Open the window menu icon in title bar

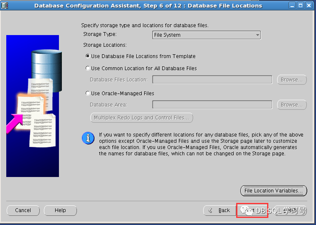pos(5,5)
